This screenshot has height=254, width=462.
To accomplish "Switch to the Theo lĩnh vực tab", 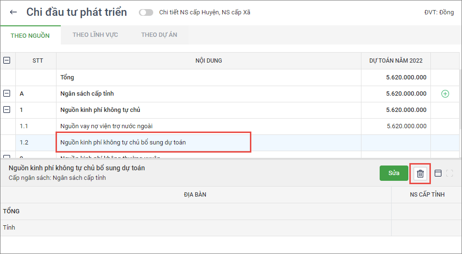I will pos(95,35).
